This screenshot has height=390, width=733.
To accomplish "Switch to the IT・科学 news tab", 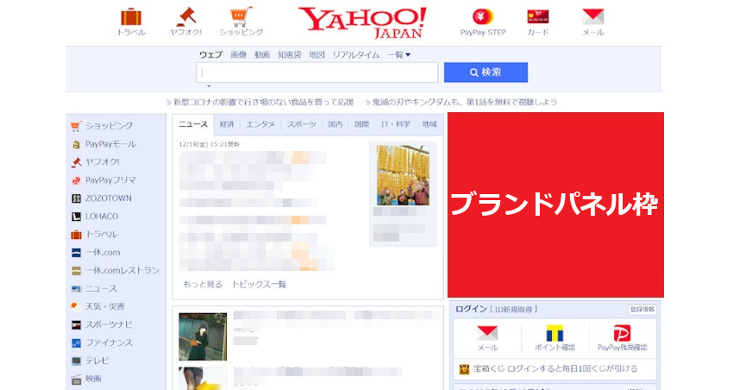I will click(x=396, y=124).
